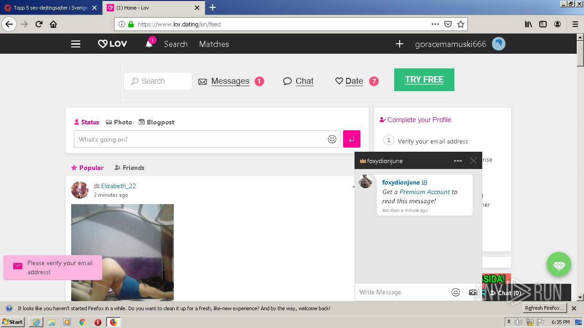This screenshot has width=584, height=328.
Task: Open the Firefox library icon
Action: click(x=528, y=24)
